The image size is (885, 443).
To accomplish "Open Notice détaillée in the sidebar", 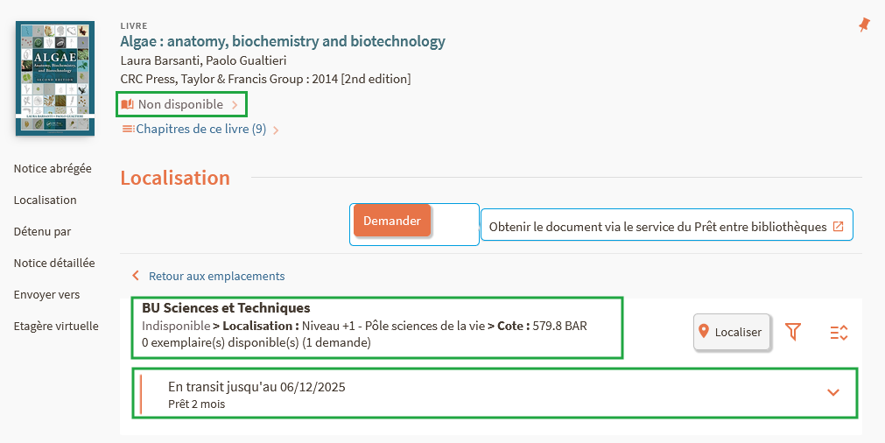I will pos(54,263).
